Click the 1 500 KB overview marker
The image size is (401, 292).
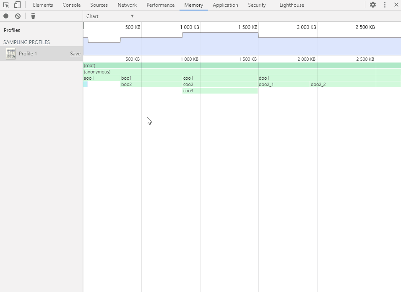tap(248, 27)
